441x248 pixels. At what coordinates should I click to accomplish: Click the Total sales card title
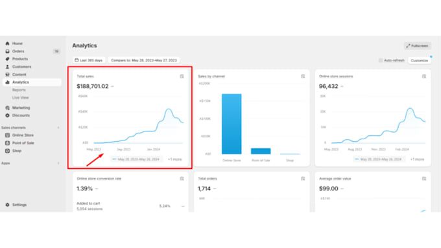point(85,76)
